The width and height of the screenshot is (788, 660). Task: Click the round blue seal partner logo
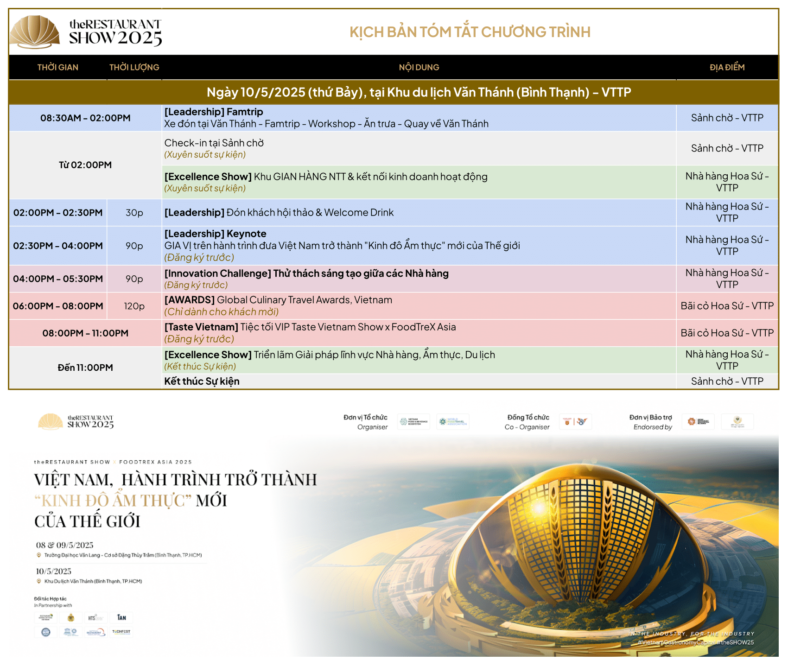[x=45, y=632]
